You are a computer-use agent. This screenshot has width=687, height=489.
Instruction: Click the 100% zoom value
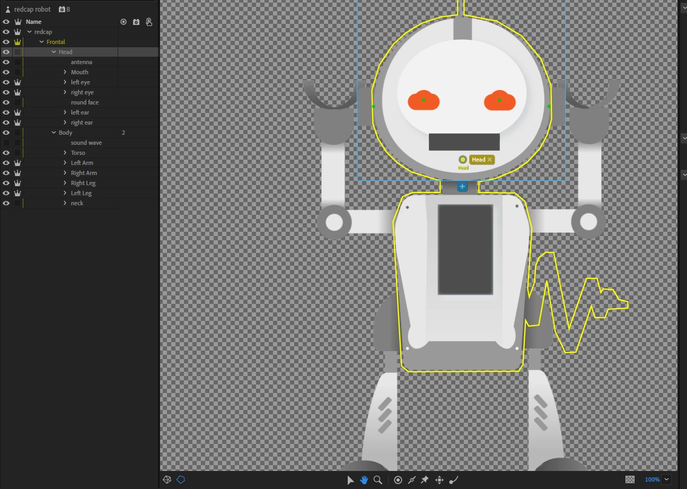(x=652, y=479)
